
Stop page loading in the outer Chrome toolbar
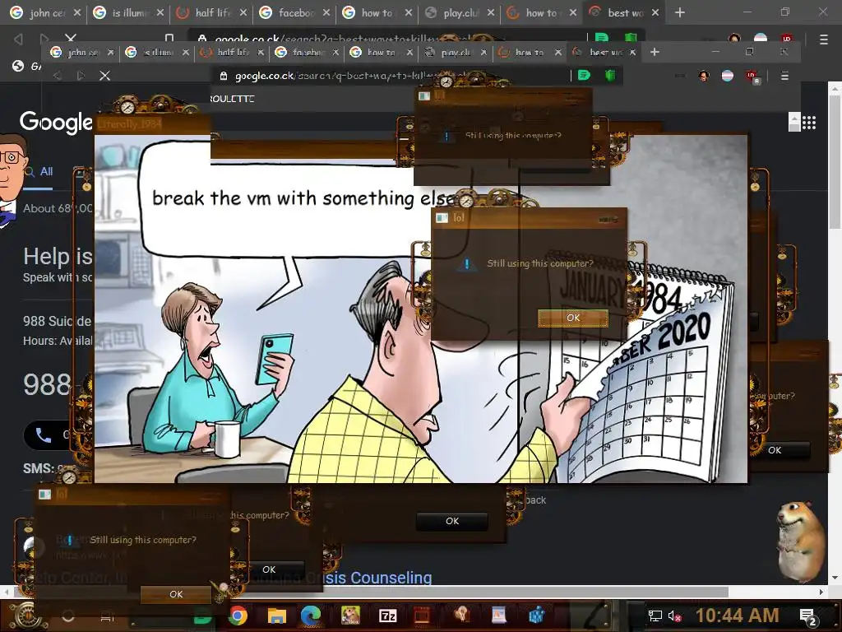(x=71, y=38)
